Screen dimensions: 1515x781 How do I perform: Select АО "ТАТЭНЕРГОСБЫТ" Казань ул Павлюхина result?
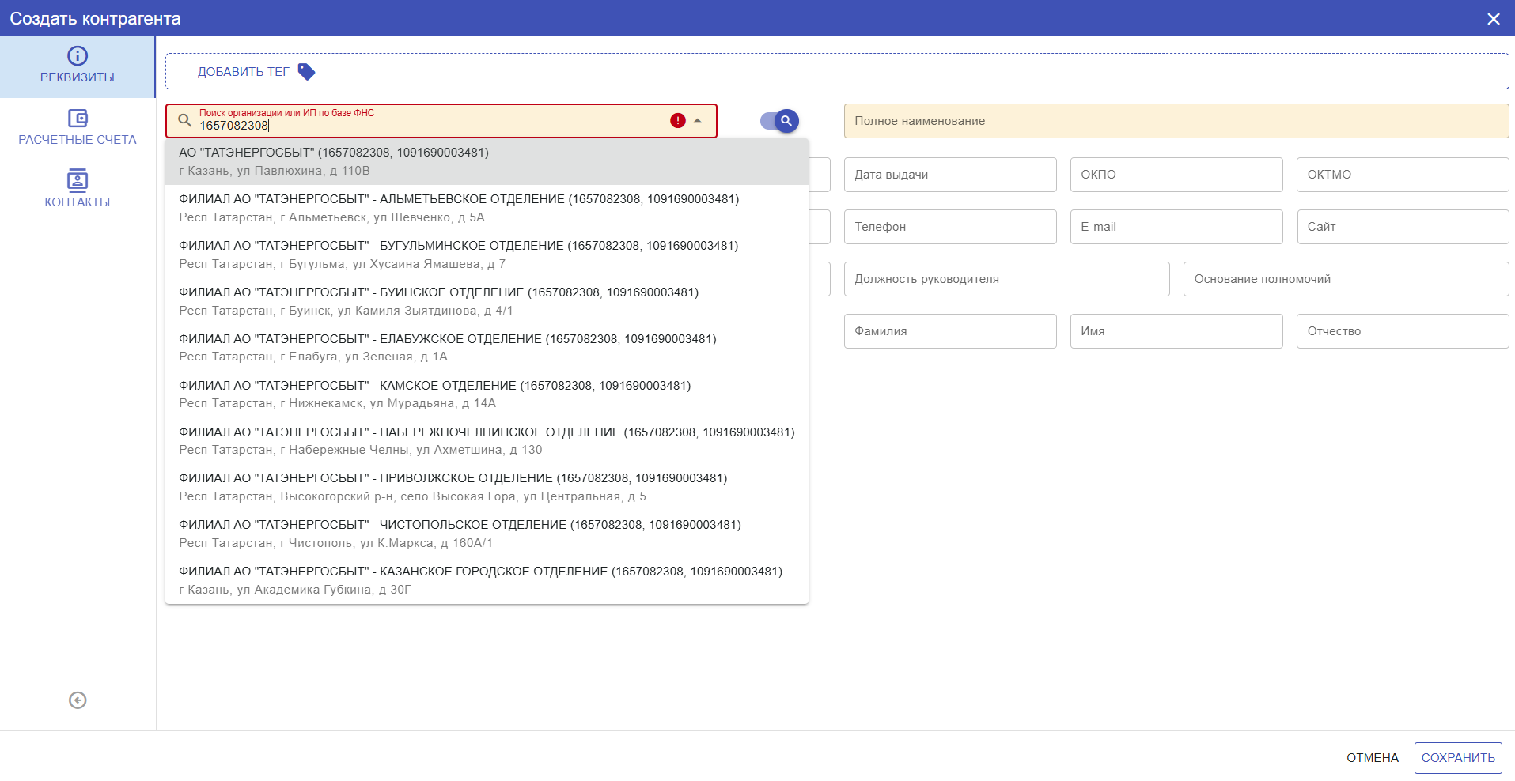(x=487, y=161)
